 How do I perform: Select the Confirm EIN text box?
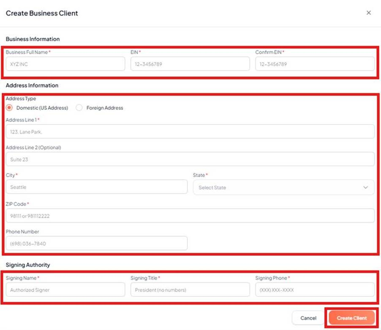point(315,64)
